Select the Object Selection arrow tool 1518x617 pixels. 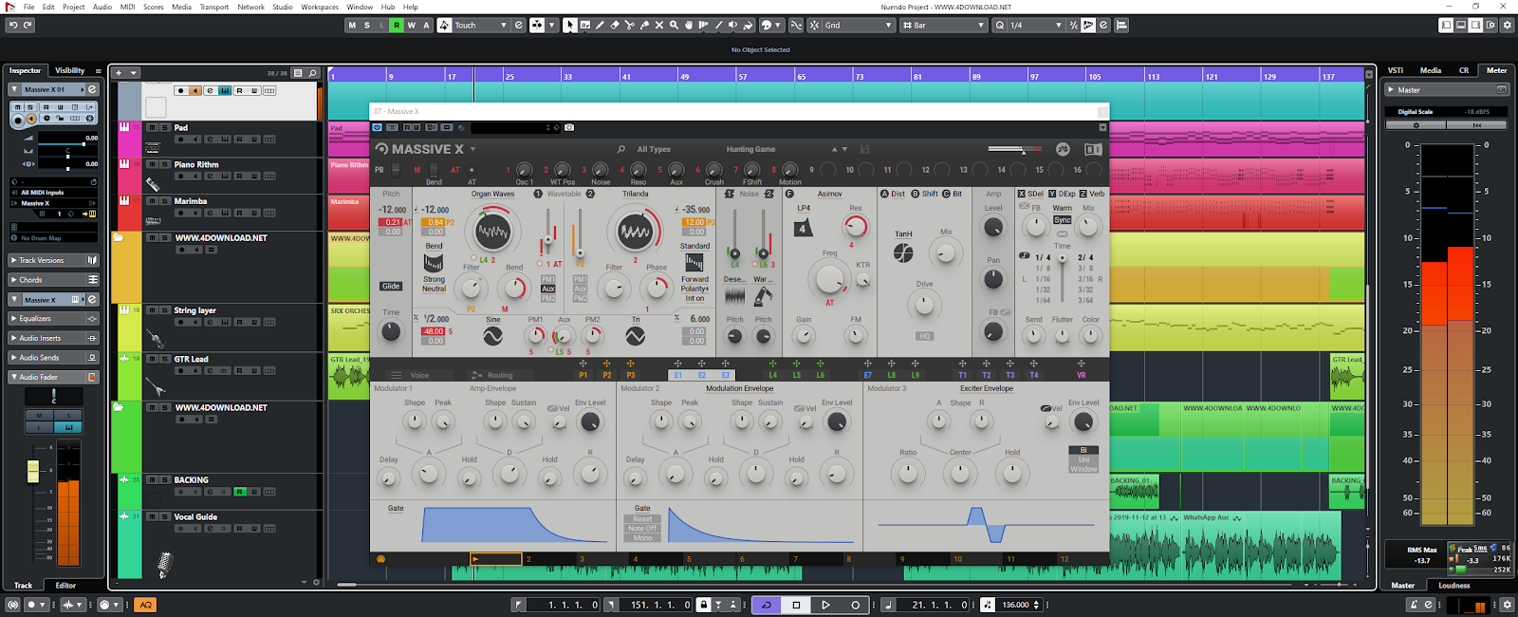(x=569, y=26)
